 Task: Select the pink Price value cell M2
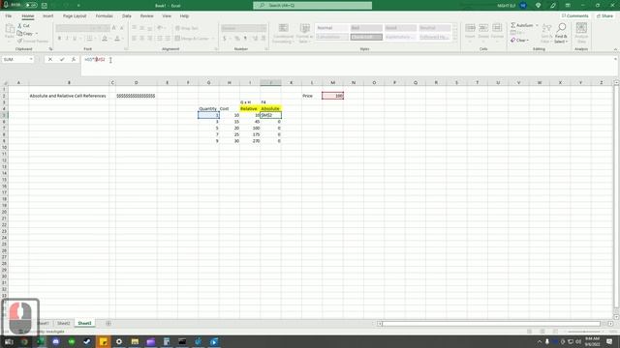pos(332,96)
